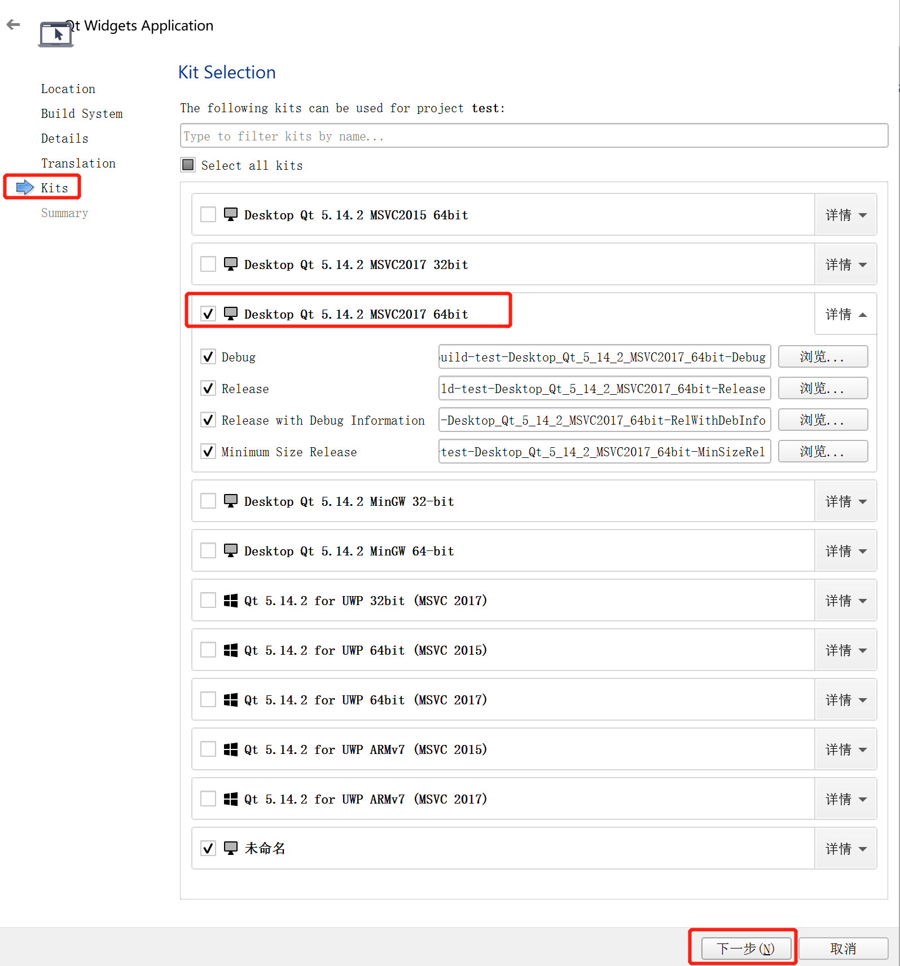Go to the Build System wizard step
Screen dimensions: 900x966
tap(82, 113)
